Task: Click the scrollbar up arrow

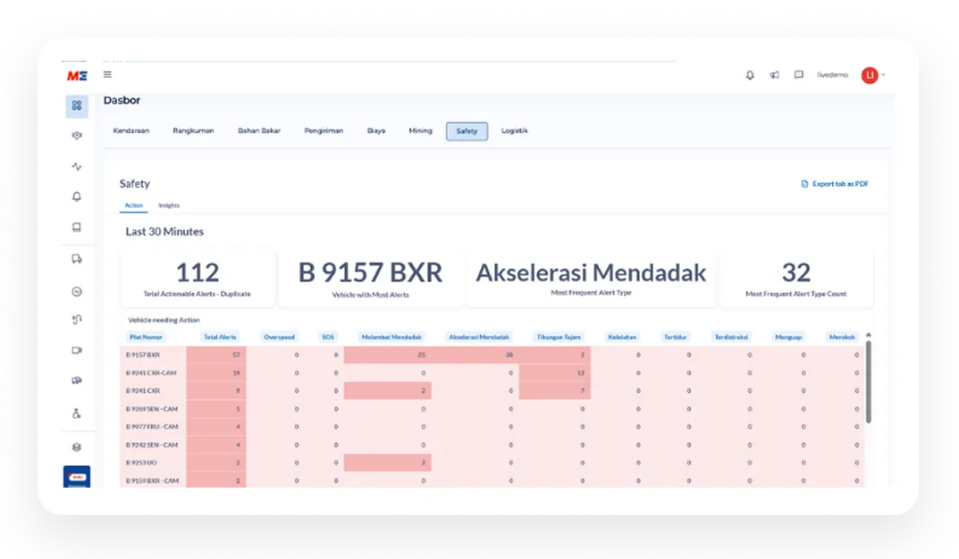Action: [x=869, y=335]
